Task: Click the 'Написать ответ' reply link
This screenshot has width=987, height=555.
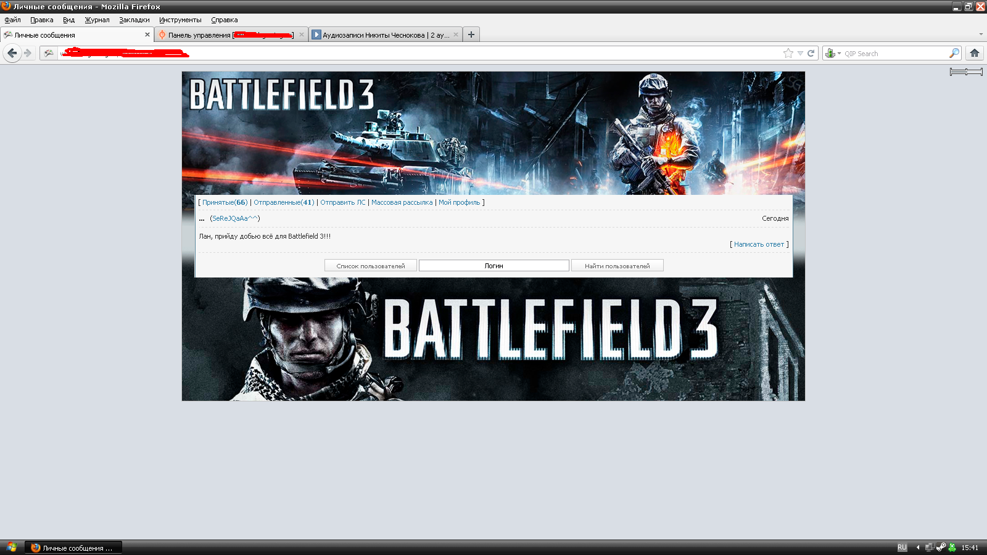Action: (759, 244)
